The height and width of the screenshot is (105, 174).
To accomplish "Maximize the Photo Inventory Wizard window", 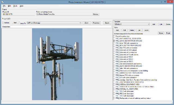I will coord(165,2).
